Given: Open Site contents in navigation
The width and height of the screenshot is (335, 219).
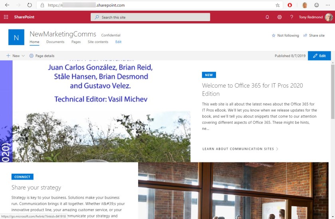Looking at the screenshot, I should (98, 42).
